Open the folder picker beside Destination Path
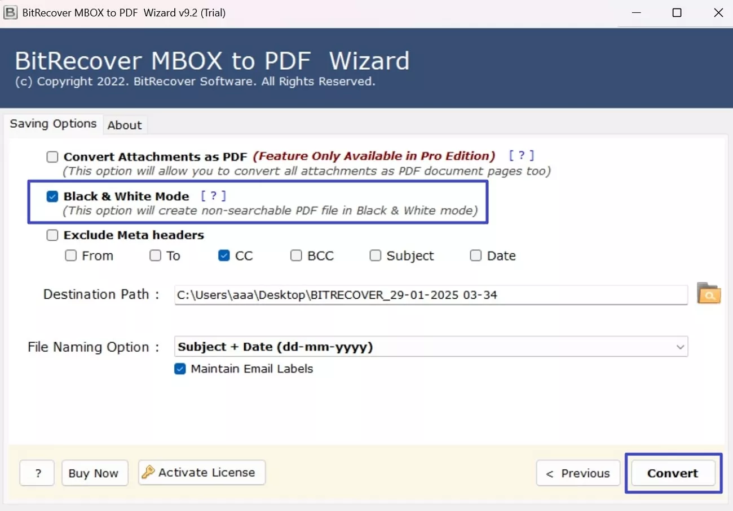Screen dimensions: 733x511 pyautogui.click(x=709, y=293)
